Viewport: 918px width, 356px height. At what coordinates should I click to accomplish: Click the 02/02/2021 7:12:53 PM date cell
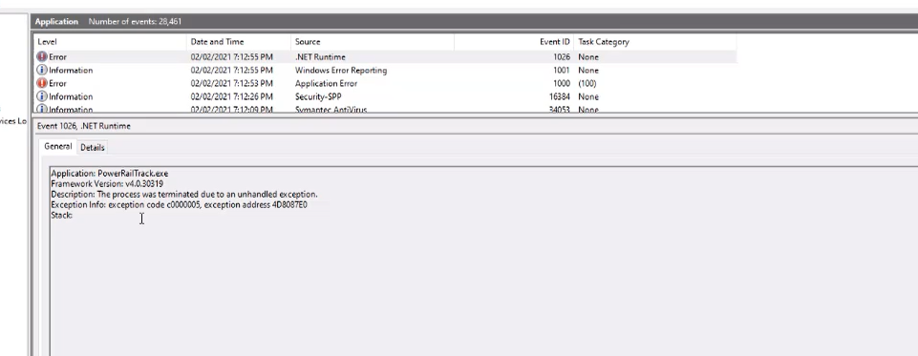click(232, 83)
